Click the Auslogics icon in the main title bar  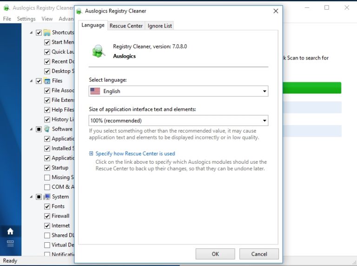(7, 8)
